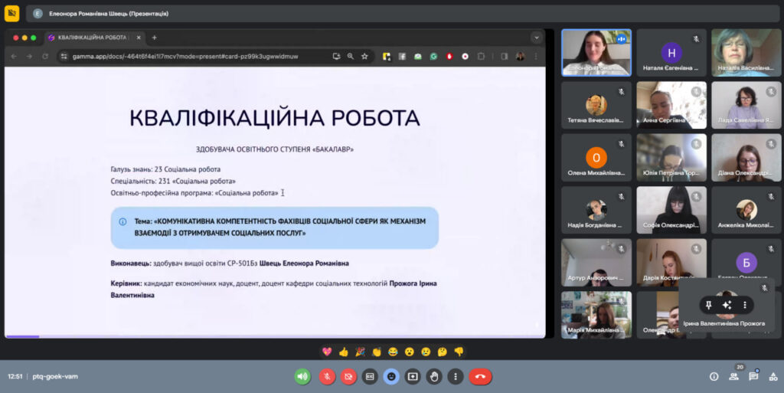Click the gamma.app address bar
The image size is (784, 393).
point(191,56)
